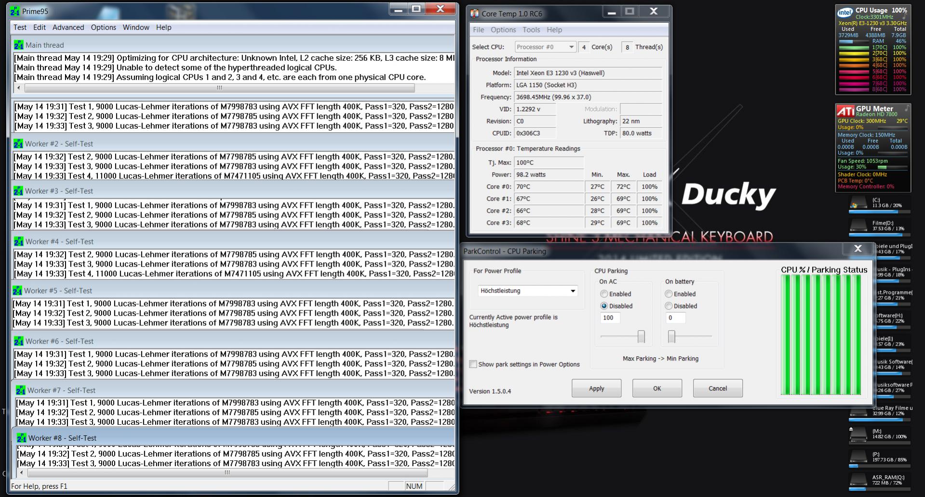925x497 pixels.
Task: Enable CPU parking on AC
Action: [x=604, y=294]
